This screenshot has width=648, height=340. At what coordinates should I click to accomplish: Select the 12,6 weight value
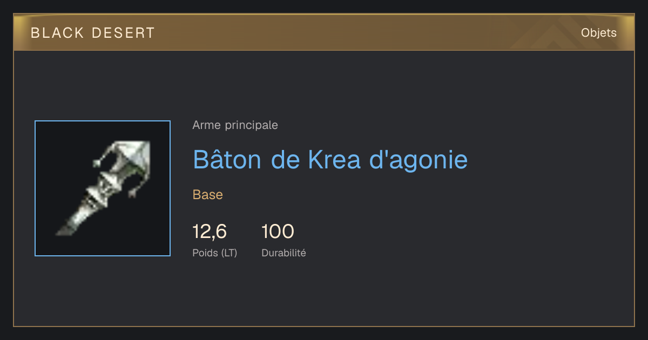(210, 232)
